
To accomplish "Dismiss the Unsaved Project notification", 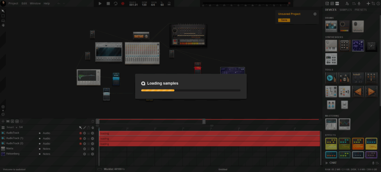I will coord(315,14).
